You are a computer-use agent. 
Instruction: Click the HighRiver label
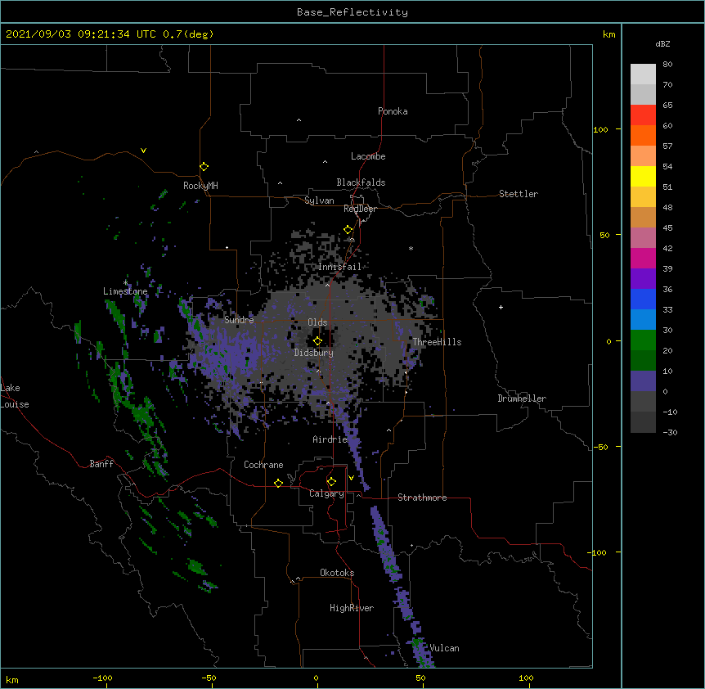pos(352,608)
